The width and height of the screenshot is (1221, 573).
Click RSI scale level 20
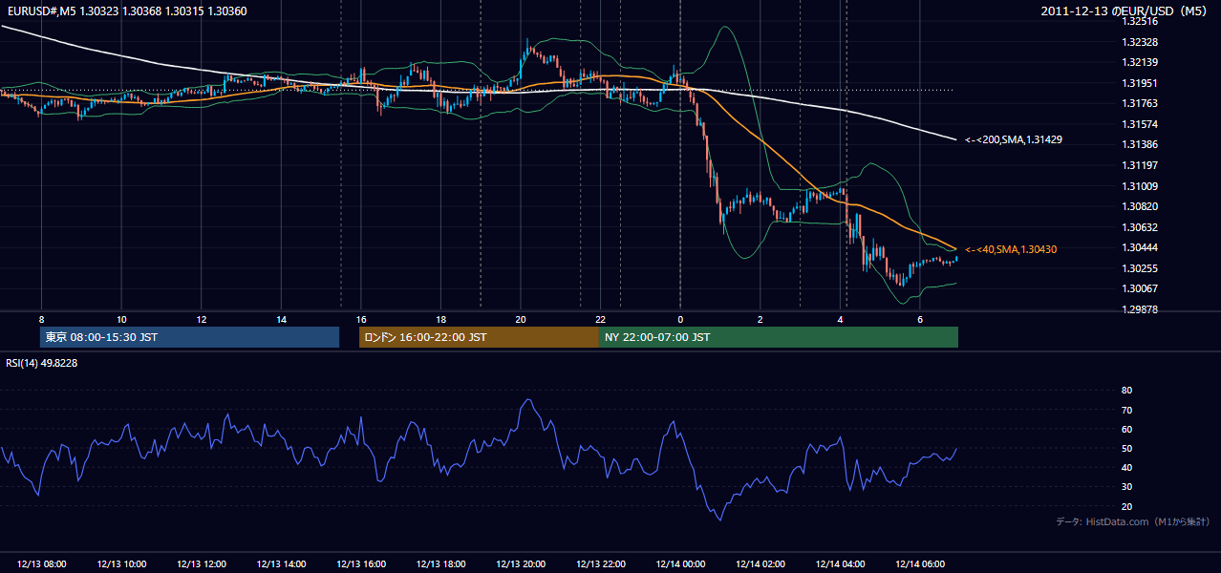pos(1126,506)
